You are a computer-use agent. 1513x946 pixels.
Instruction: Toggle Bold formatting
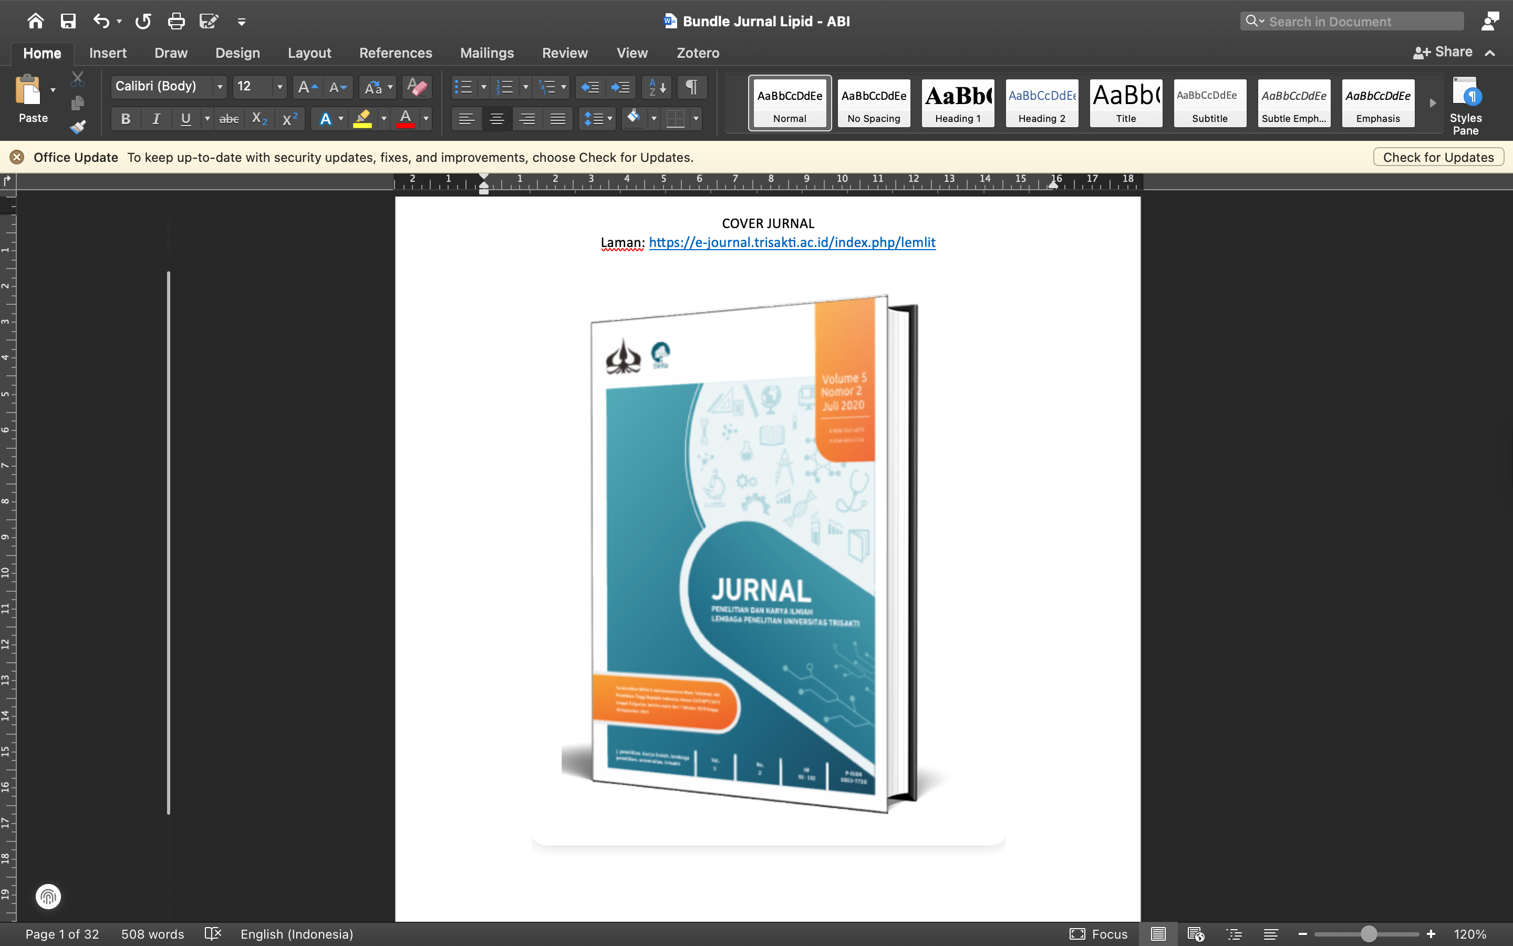click(126, 119)
